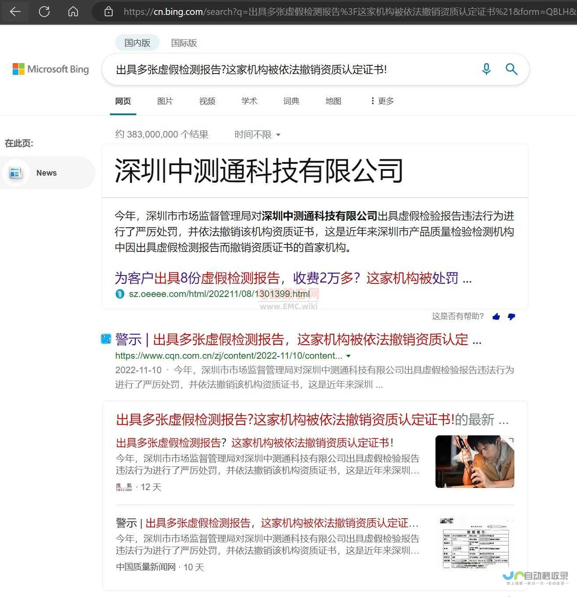Open the https://www.cqn.com.cn URL link
Image resolution: width=577 pixels, height=597 pixels.
229,356
